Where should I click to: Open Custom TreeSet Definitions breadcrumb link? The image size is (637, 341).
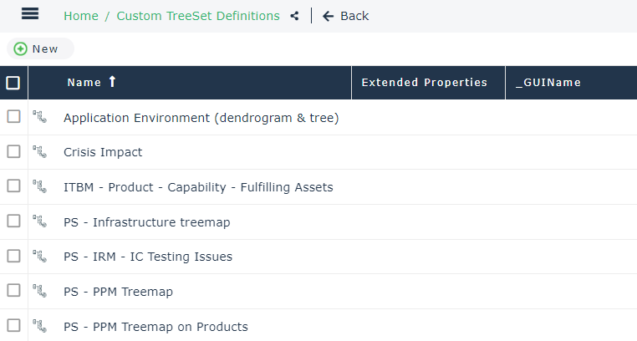198,16
